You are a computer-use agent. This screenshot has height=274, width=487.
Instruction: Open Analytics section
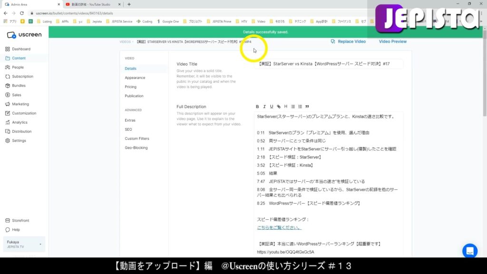coord(17,122)
